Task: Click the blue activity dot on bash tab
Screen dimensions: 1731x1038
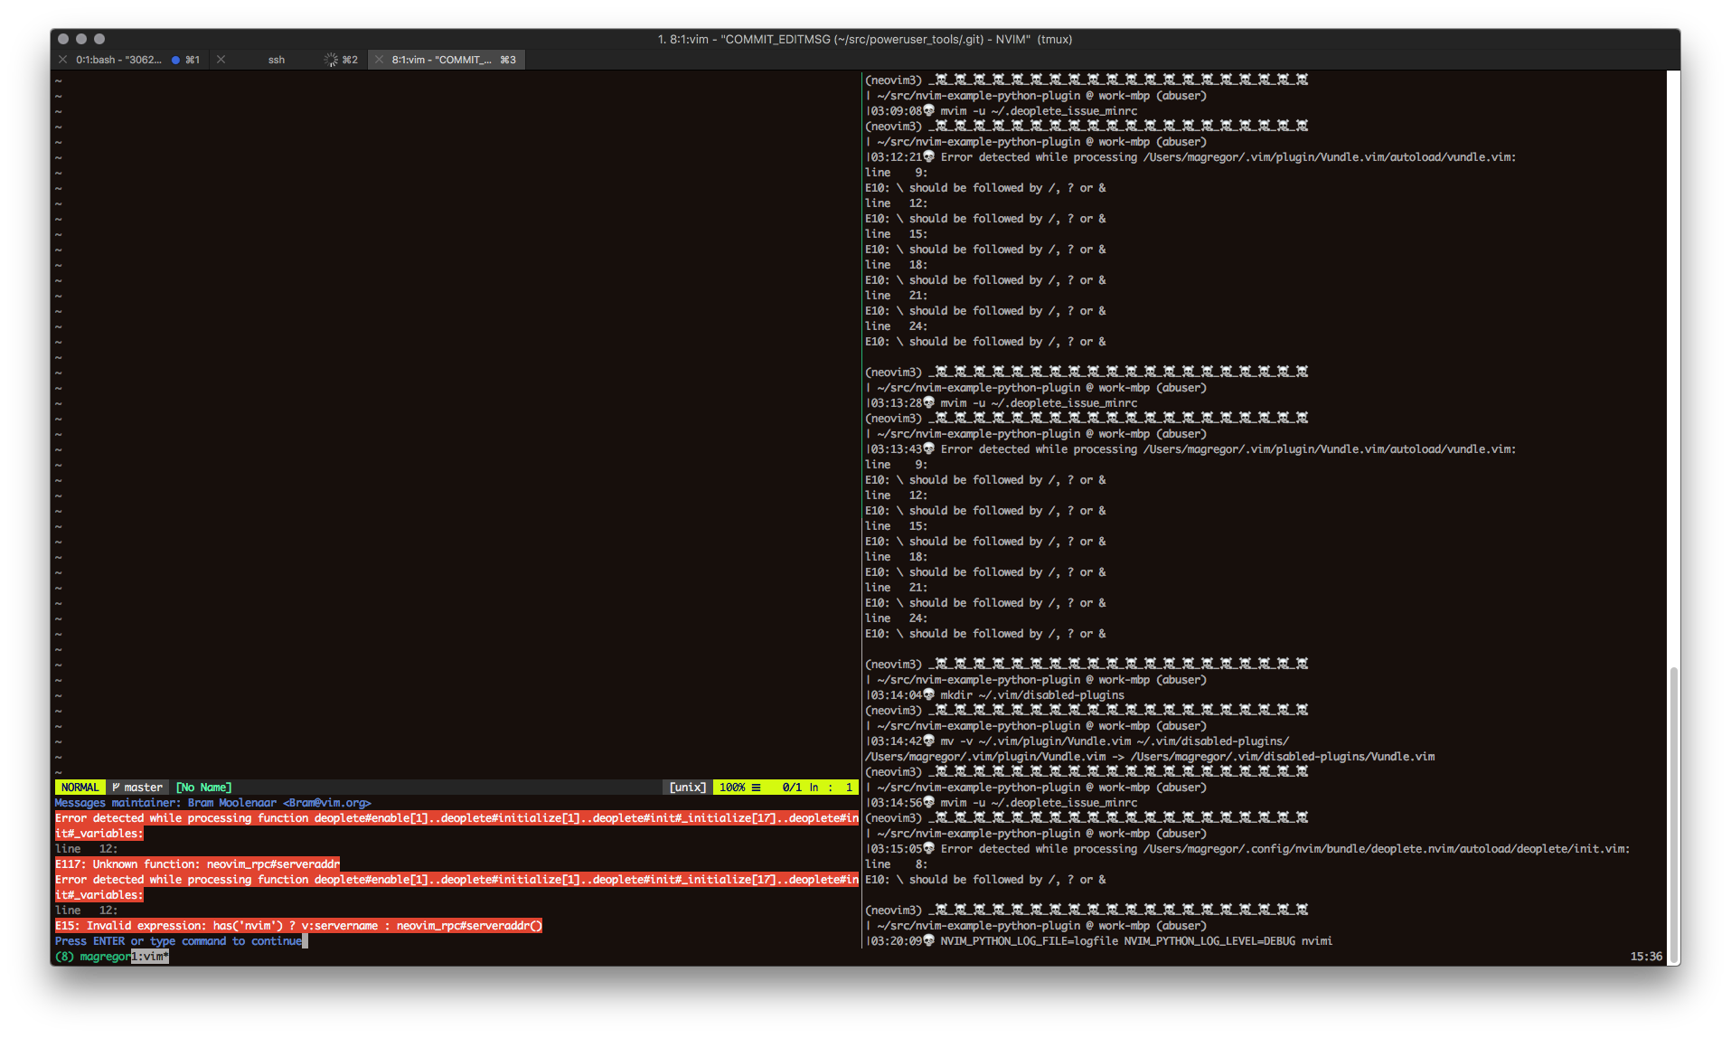Action: 176,60
